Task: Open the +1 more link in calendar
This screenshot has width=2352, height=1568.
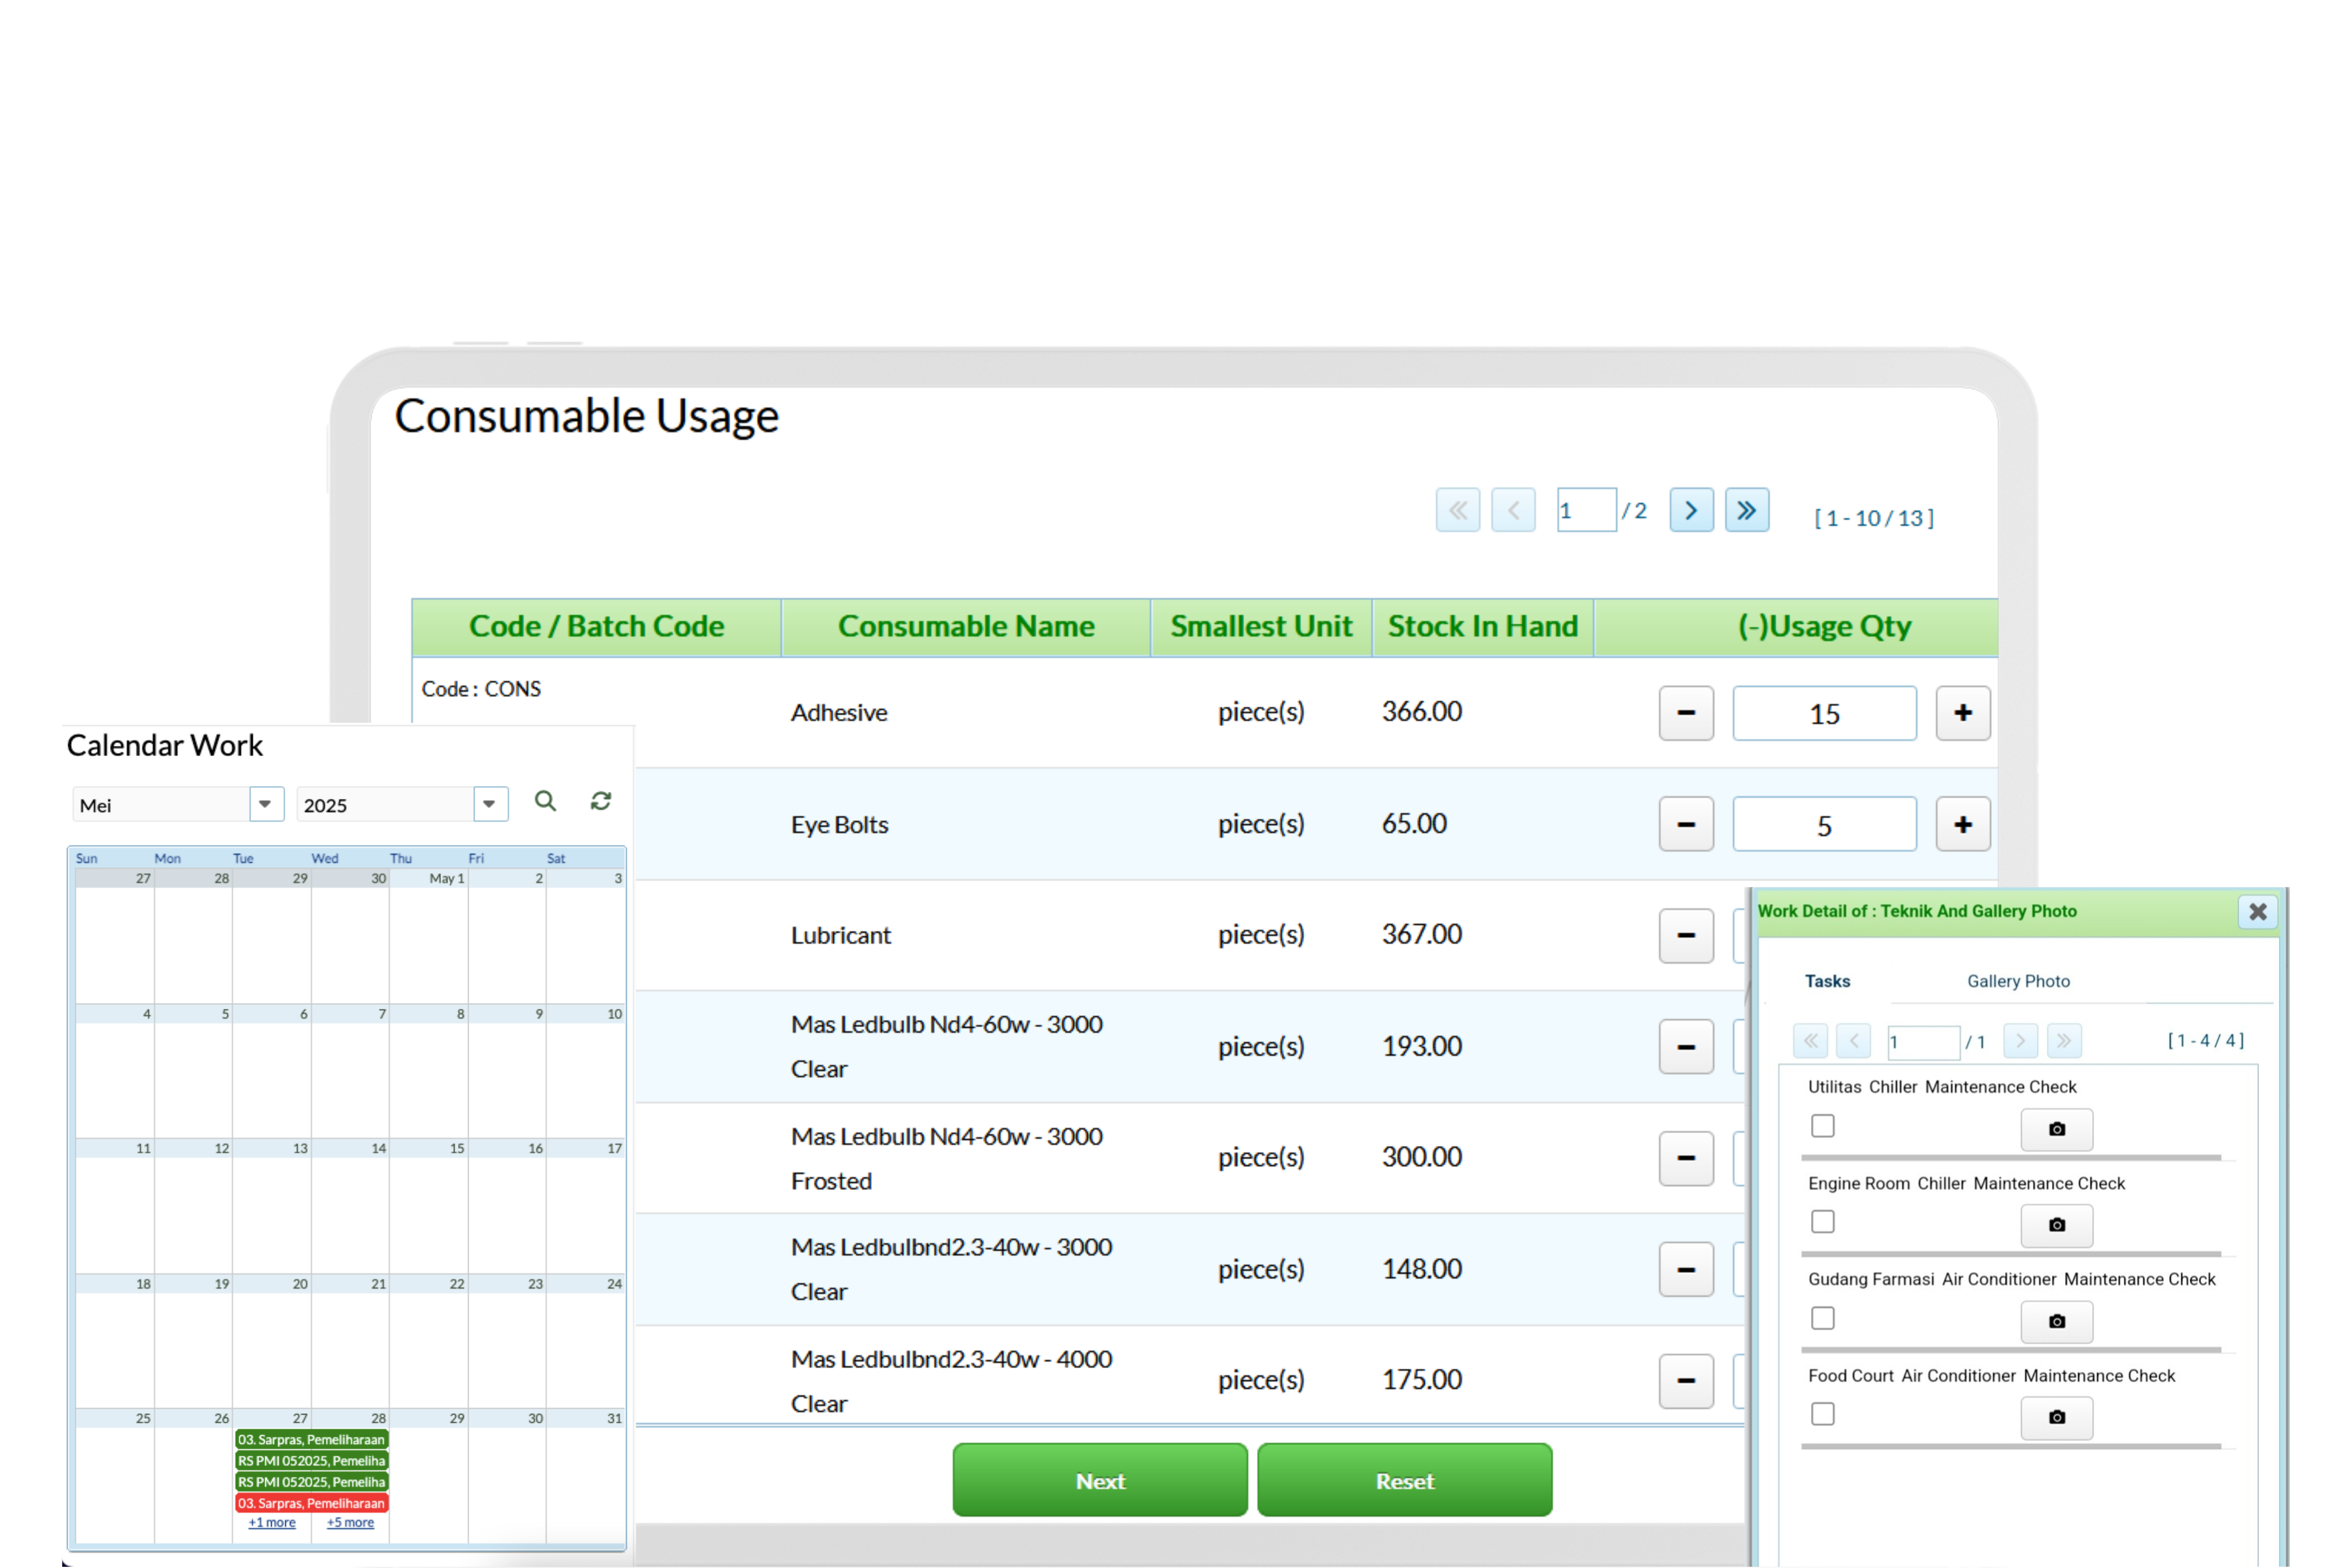Action: [x=272, y=1523]
